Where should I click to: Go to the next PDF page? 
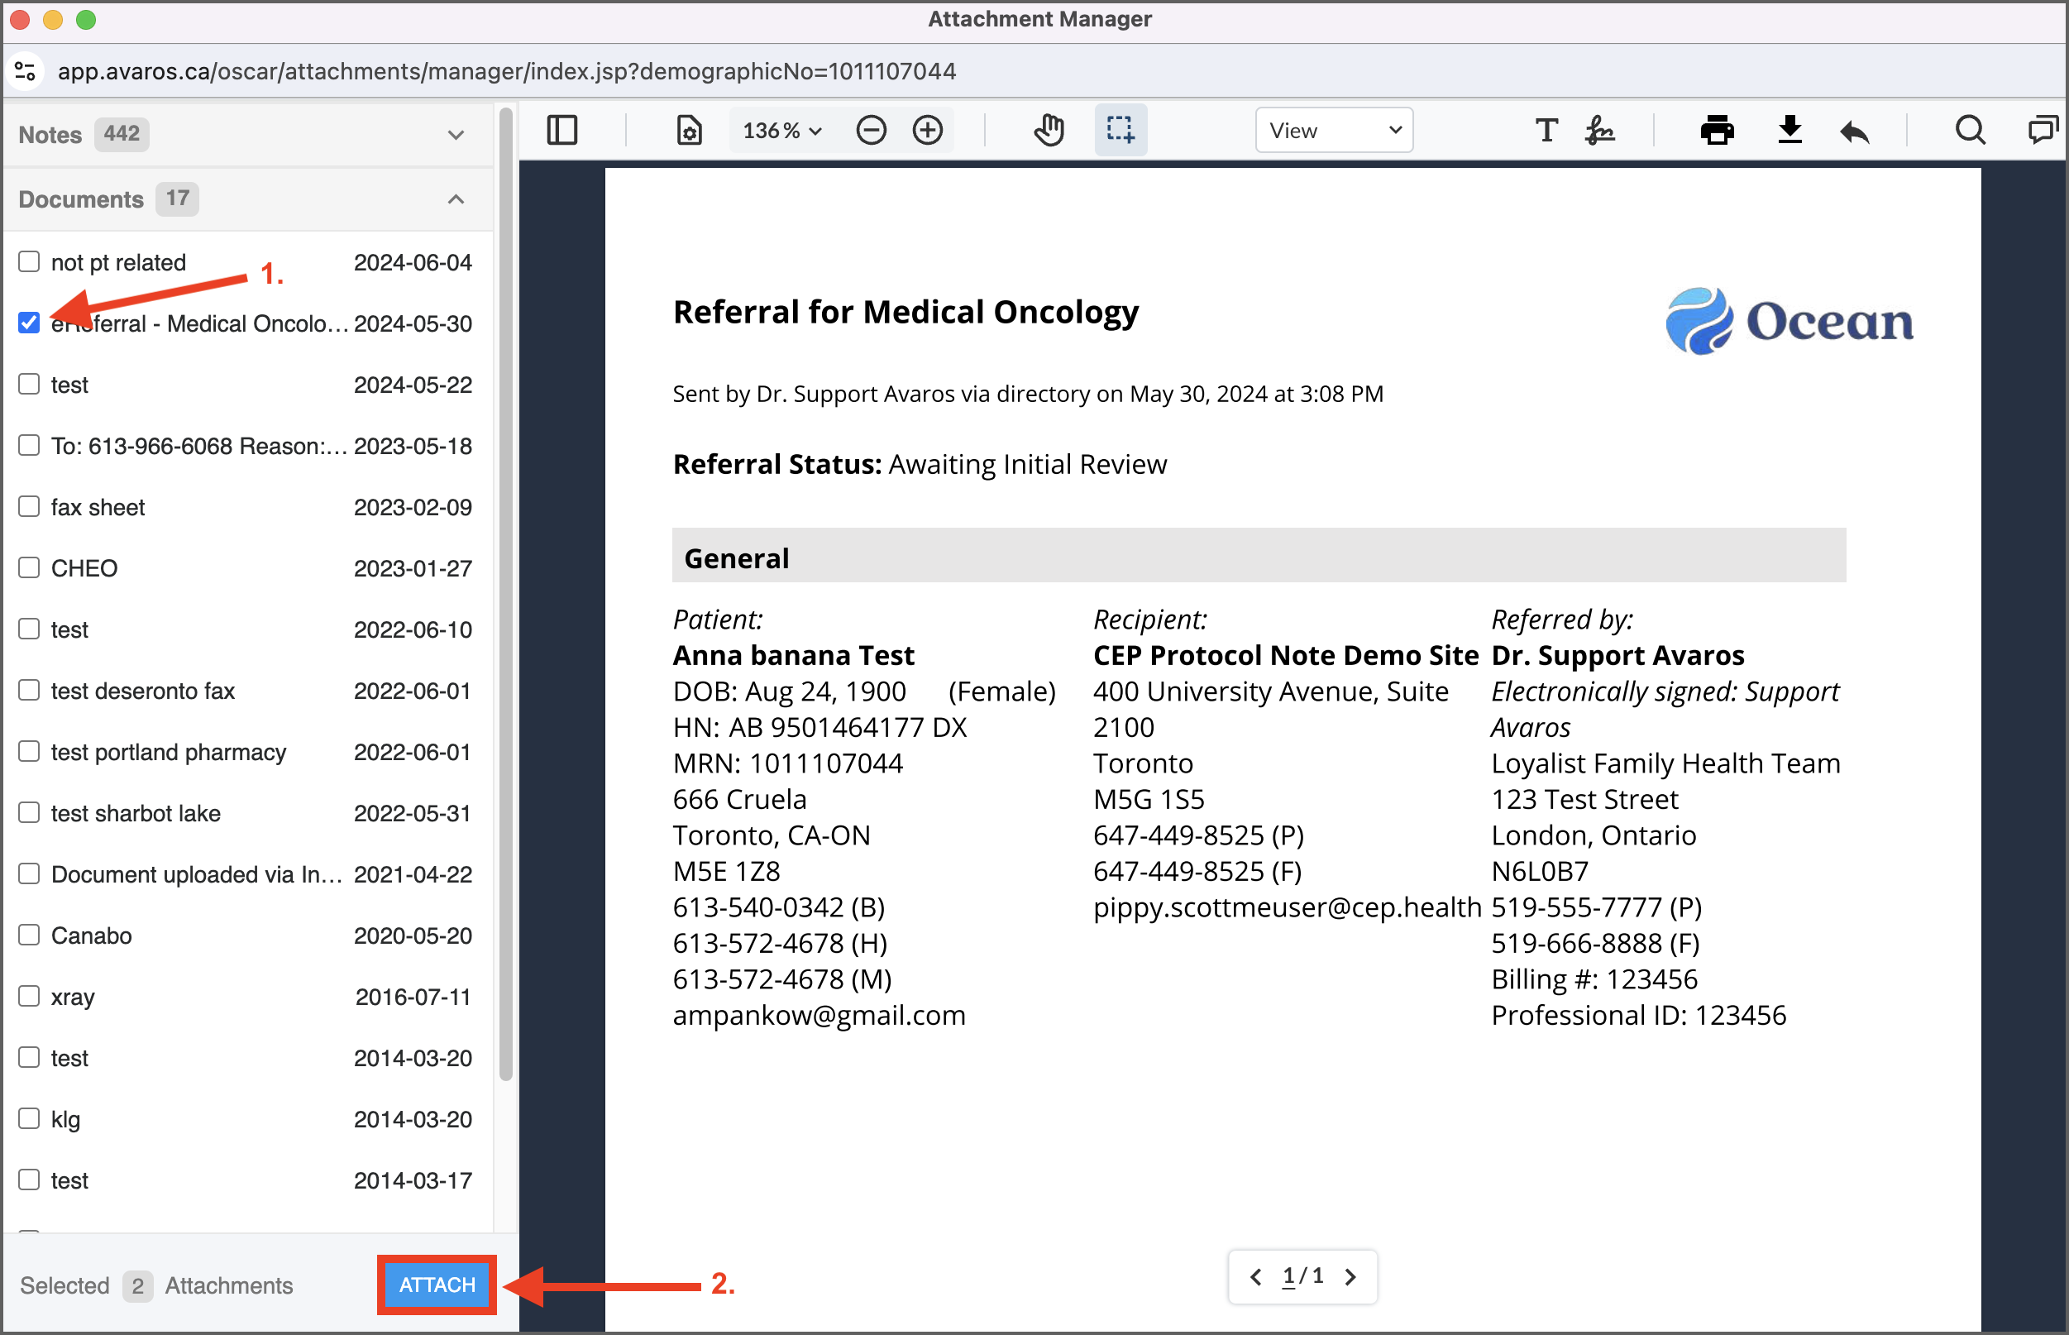tap(1350, 1276)
